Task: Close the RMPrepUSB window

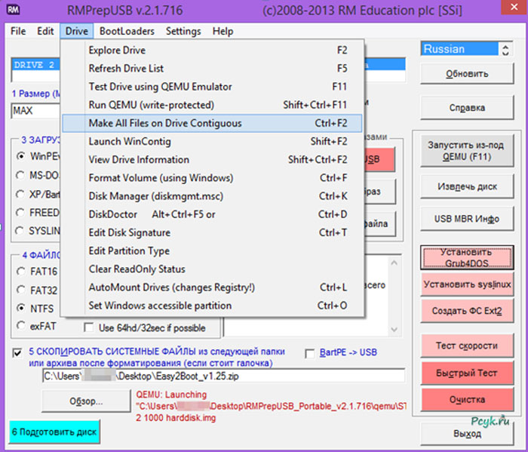Action: click(x=514, y=8)
